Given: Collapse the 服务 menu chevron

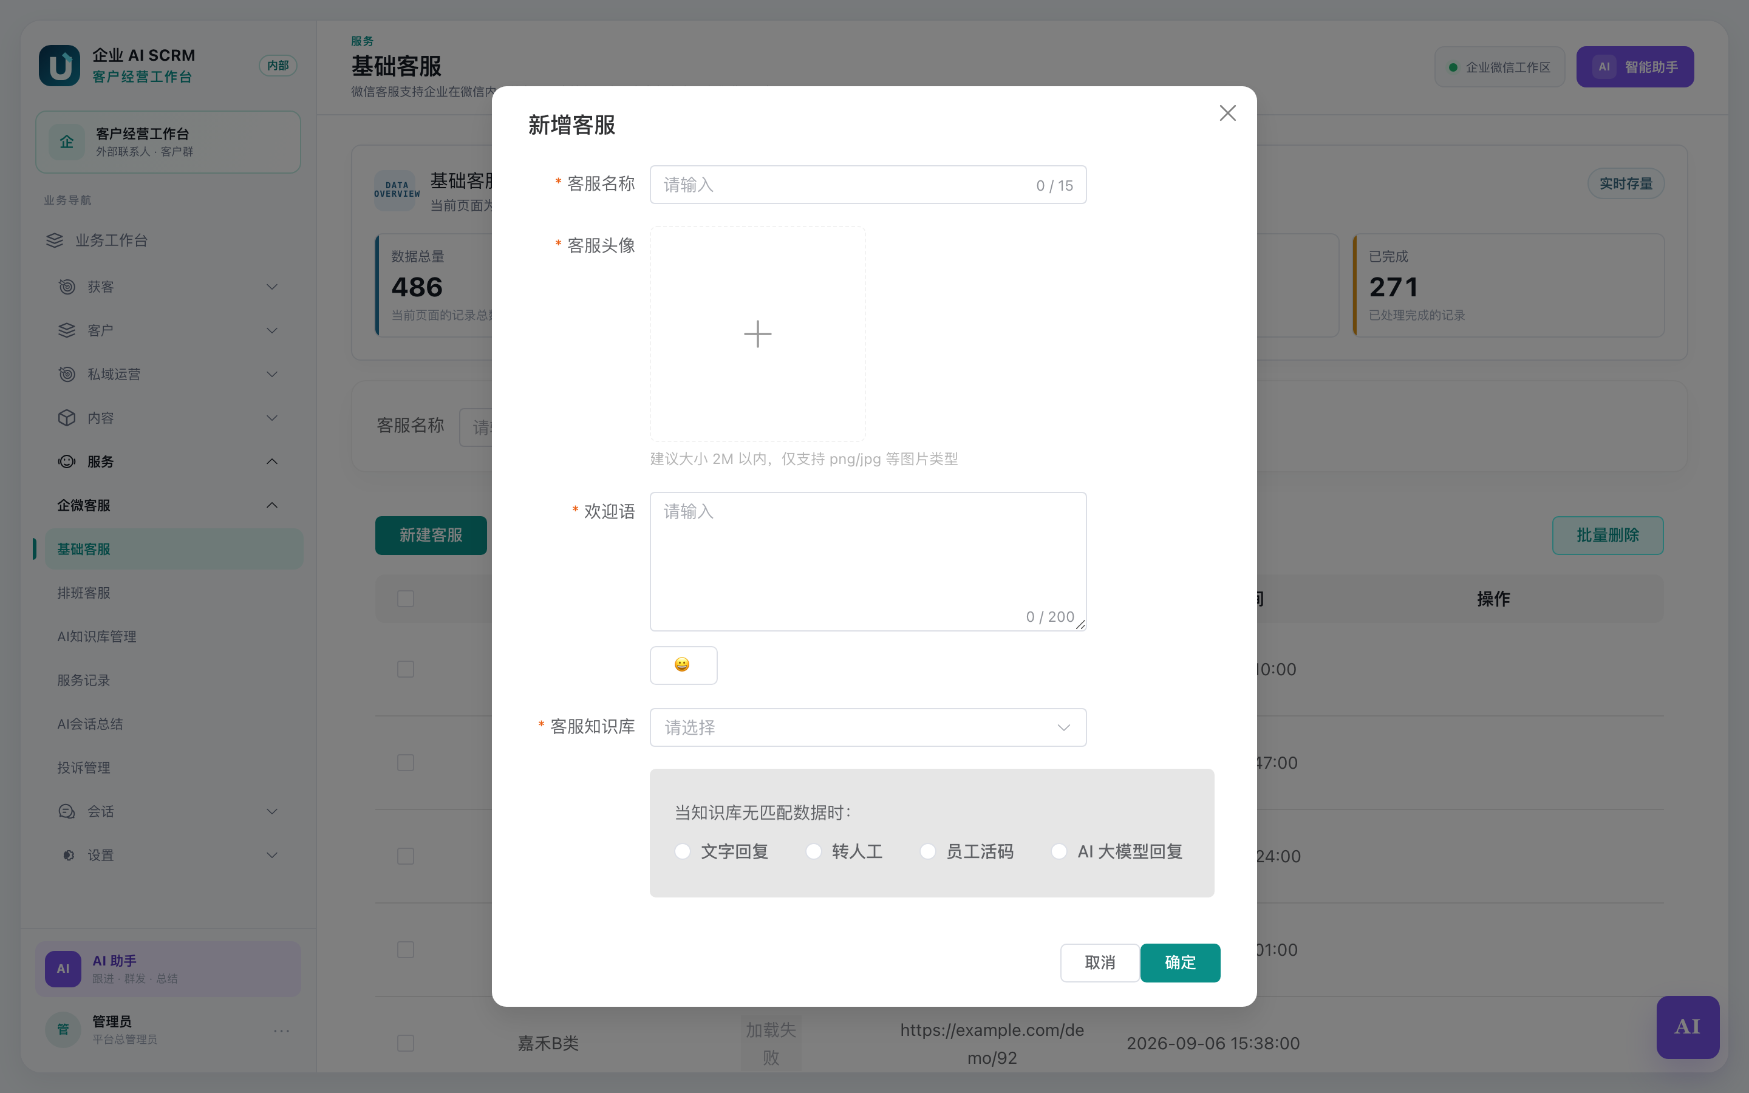Looking at the screenshot, I should [x=271, y=461].
